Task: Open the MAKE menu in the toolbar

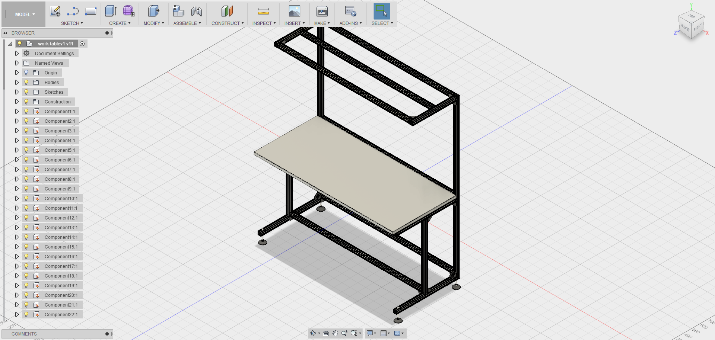Action: 322,23
